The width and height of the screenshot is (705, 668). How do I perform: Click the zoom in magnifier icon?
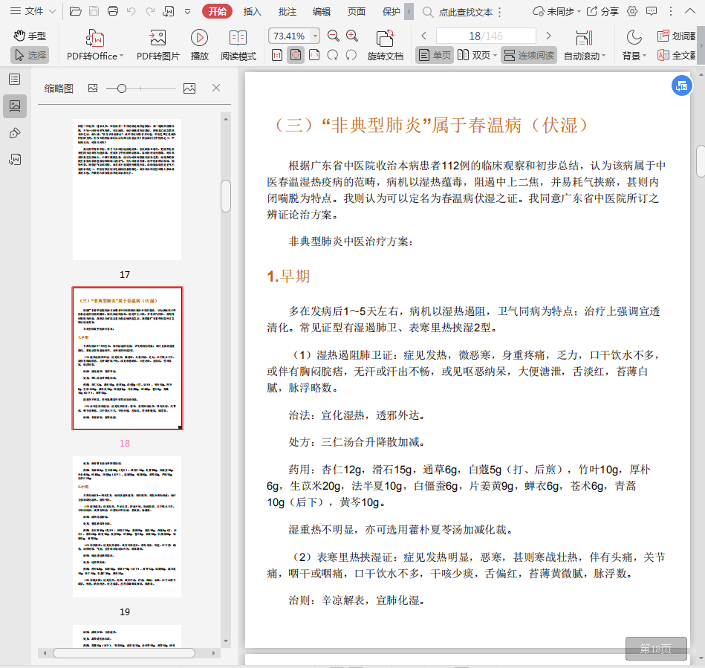pos(352,36)
